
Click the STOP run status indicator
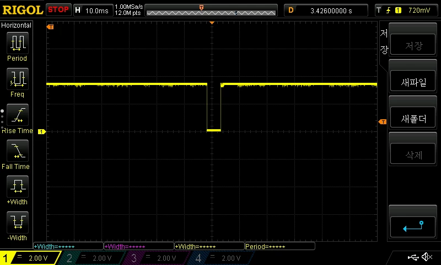[x=58, y=10]
